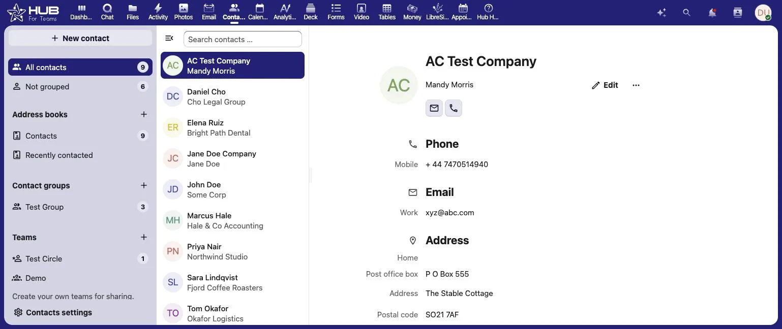Select Sara Lindqvist in contact list
Image resolution: width=782 pixels, height=329 pixels.
(x=232, y=282)
